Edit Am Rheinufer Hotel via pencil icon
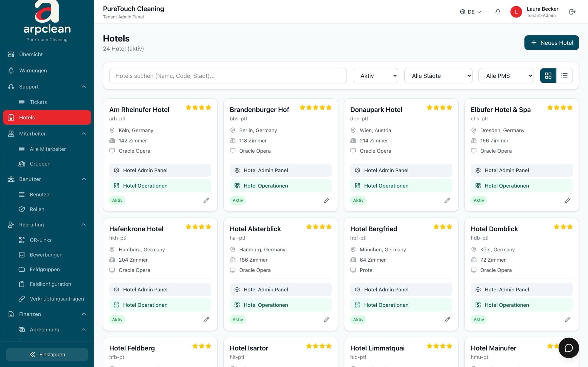Image resolution: width=588 pixels, height=367 pixels. click(x=206, y=200)
